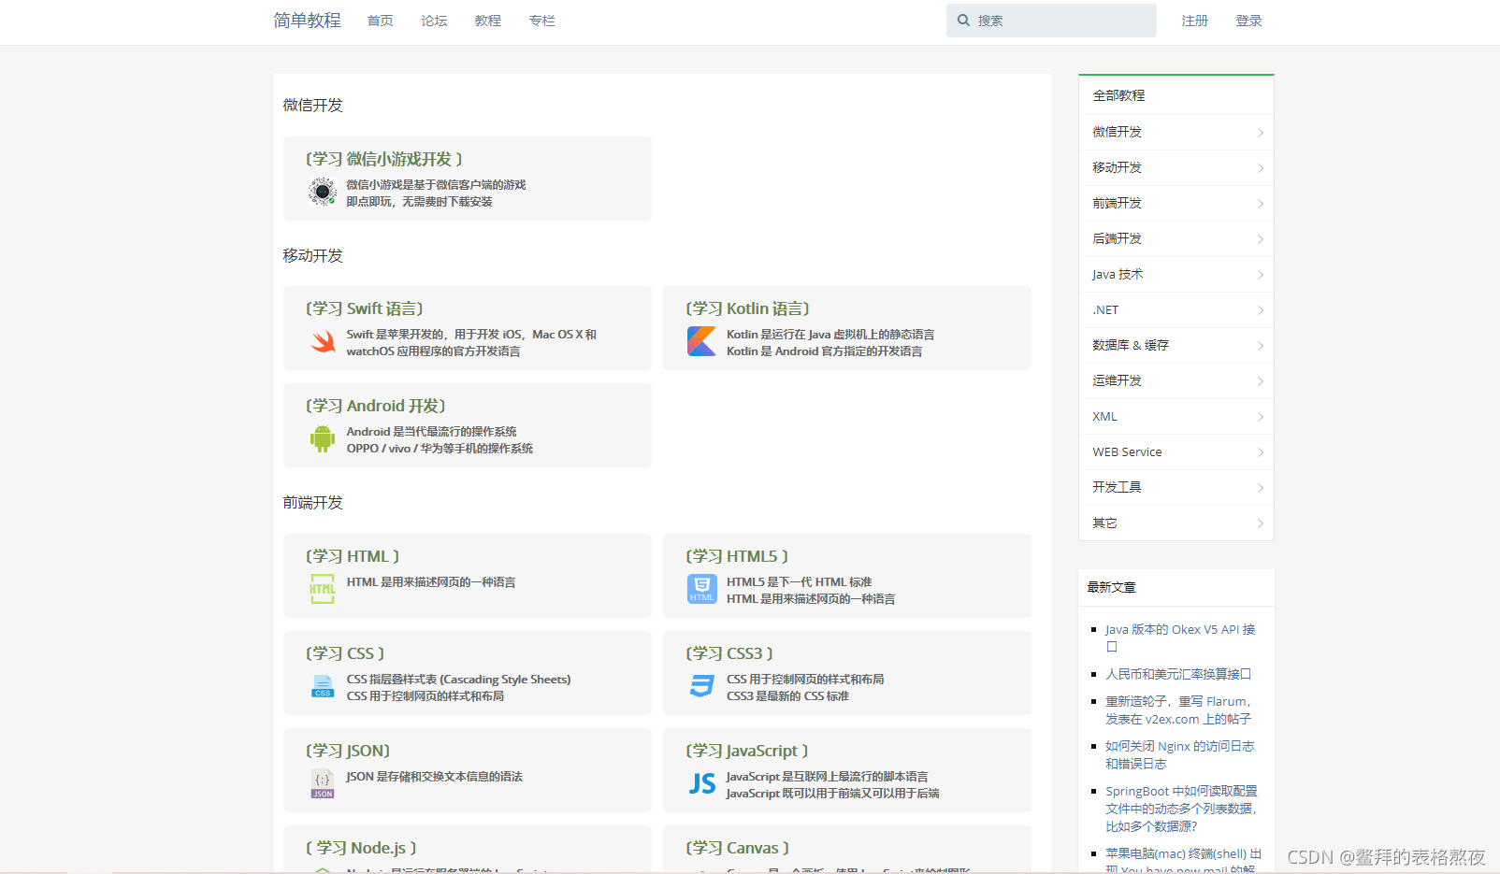Open the 论坛 nav item

tap(434, 21)
